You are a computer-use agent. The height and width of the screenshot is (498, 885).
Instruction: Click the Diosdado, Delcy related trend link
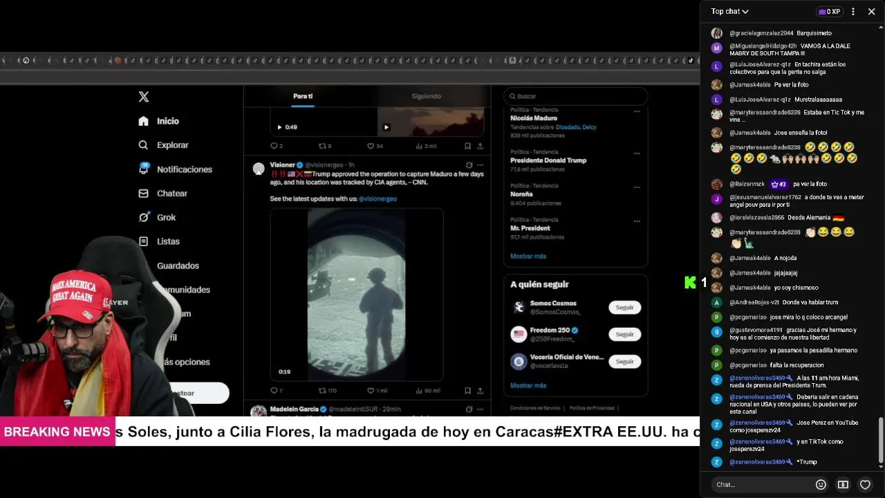pos(575,127)
